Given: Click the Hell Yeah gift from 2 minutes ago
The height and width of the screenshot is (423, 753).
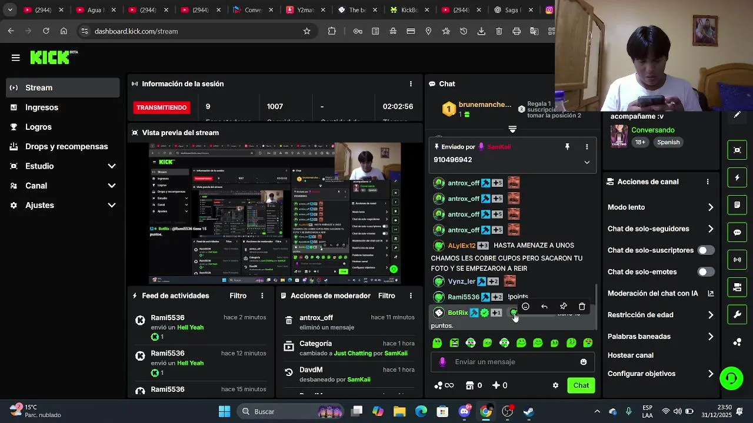Looking at the screenshot, I should [x=190, y=327].
